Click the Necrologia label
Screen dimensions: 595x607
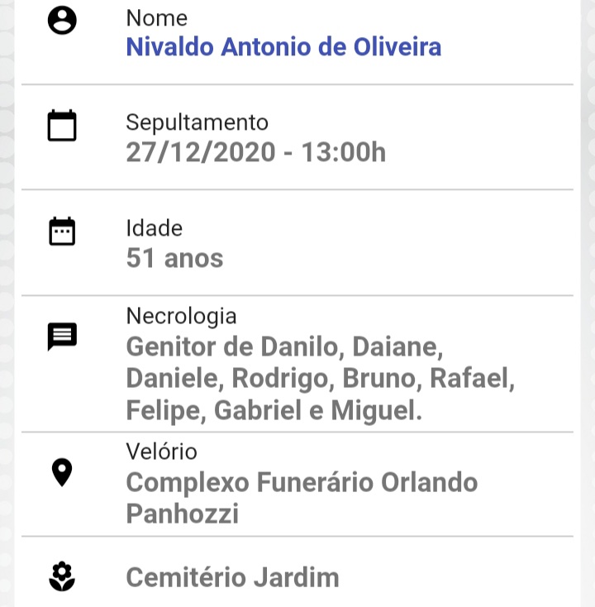(x=181, y=316)
